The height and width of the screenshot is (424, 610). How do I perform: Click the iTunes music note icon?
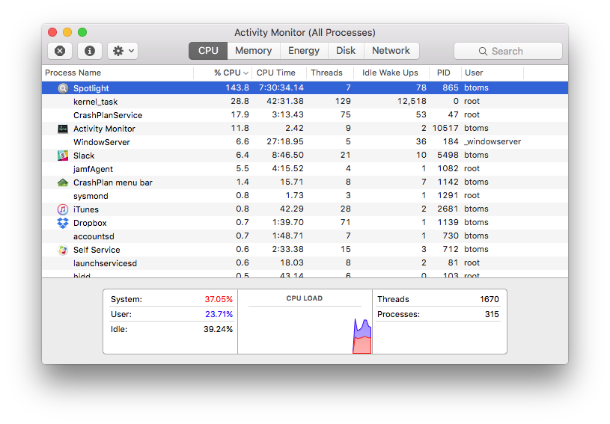pyautogui.click(x=63, y=209)
